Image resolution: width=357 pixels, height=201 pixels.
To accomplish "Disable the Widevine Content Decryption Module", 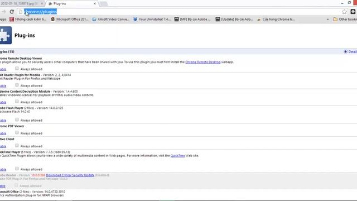I will pyautogui.click(x=3, y=102).
